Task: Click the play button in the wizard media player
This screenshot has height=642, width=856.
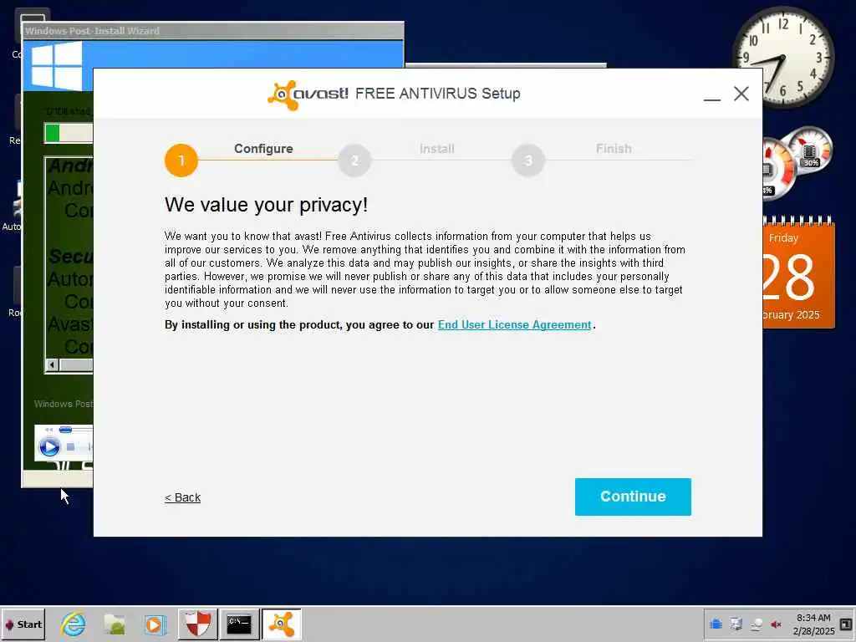Action: tap(49, 447)
